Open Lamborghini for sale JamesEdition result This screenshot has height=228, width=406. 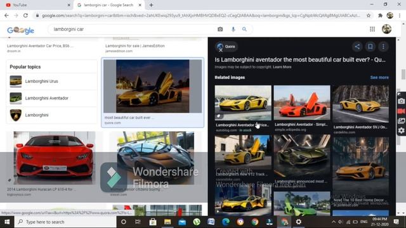tap(135, 46)
